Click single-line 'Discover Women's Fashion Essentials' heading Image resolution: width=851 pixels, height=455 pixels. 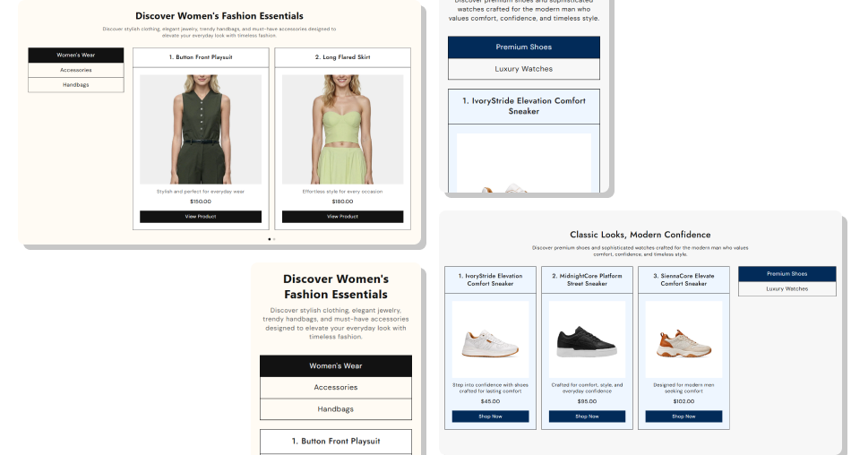(219, 16)
